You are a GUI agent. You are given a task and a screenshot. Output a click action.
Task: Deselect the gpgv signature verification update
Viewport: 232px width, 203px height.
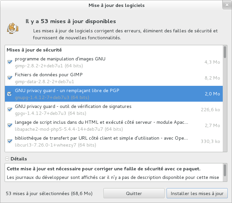pos(10,110)
